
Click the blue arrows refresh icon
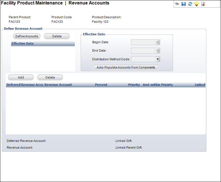190,4
